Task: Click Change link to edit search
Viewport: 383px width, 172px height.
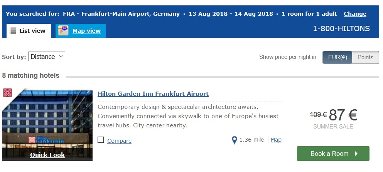Action: [355, 14]
